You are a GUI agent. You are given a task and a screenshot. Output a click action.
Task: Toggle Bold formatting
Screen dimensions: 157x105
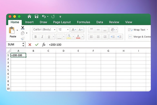(x=36, y=37)
